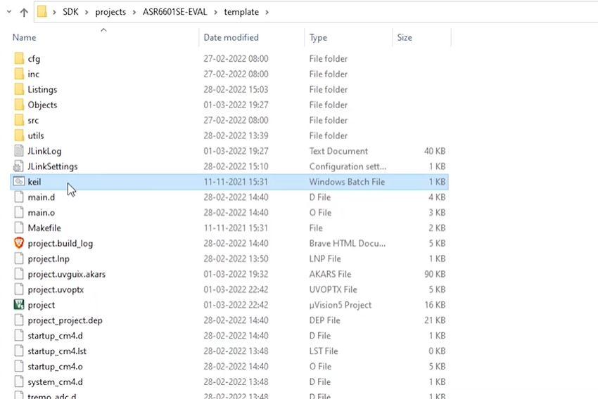Image resolution: width=598 pixels, height=399 pixels.
Task: Click Makefile file icon
Action: 19,228
